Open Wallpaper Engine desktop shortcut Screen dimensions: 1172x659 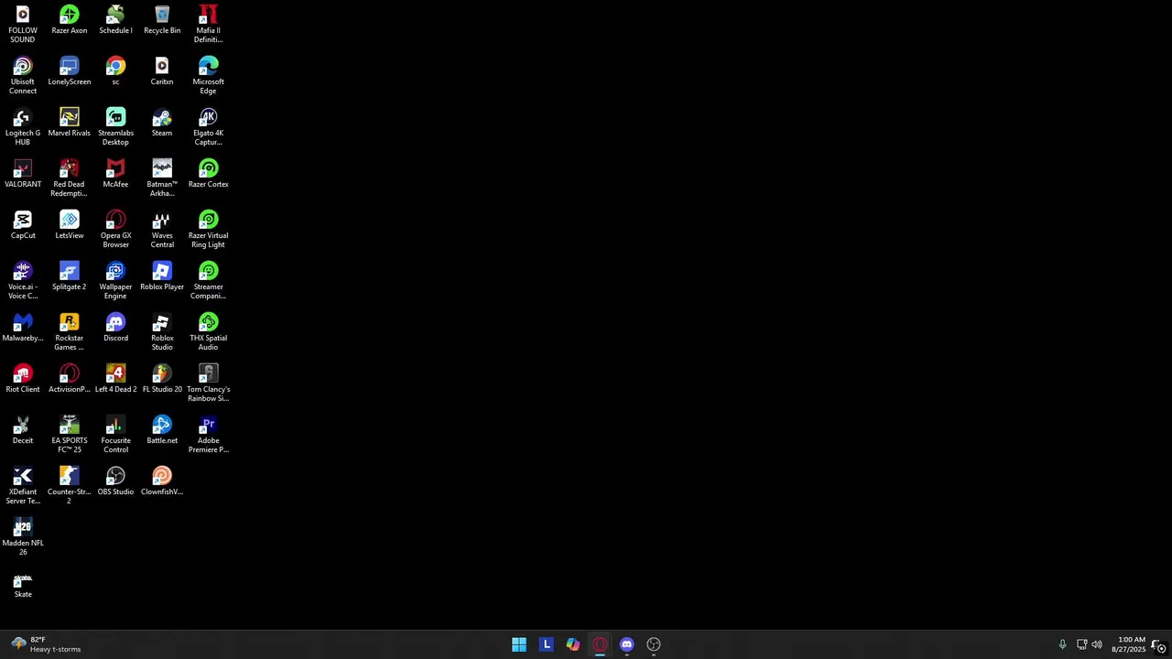coord(115,281)
